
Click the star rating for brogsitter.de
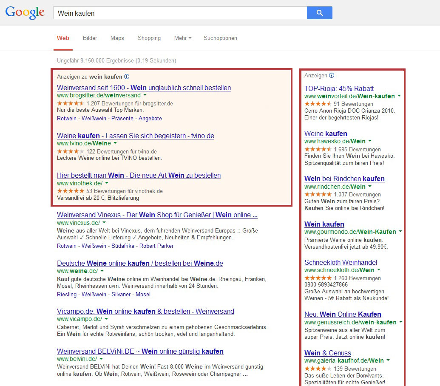(71, 103)
